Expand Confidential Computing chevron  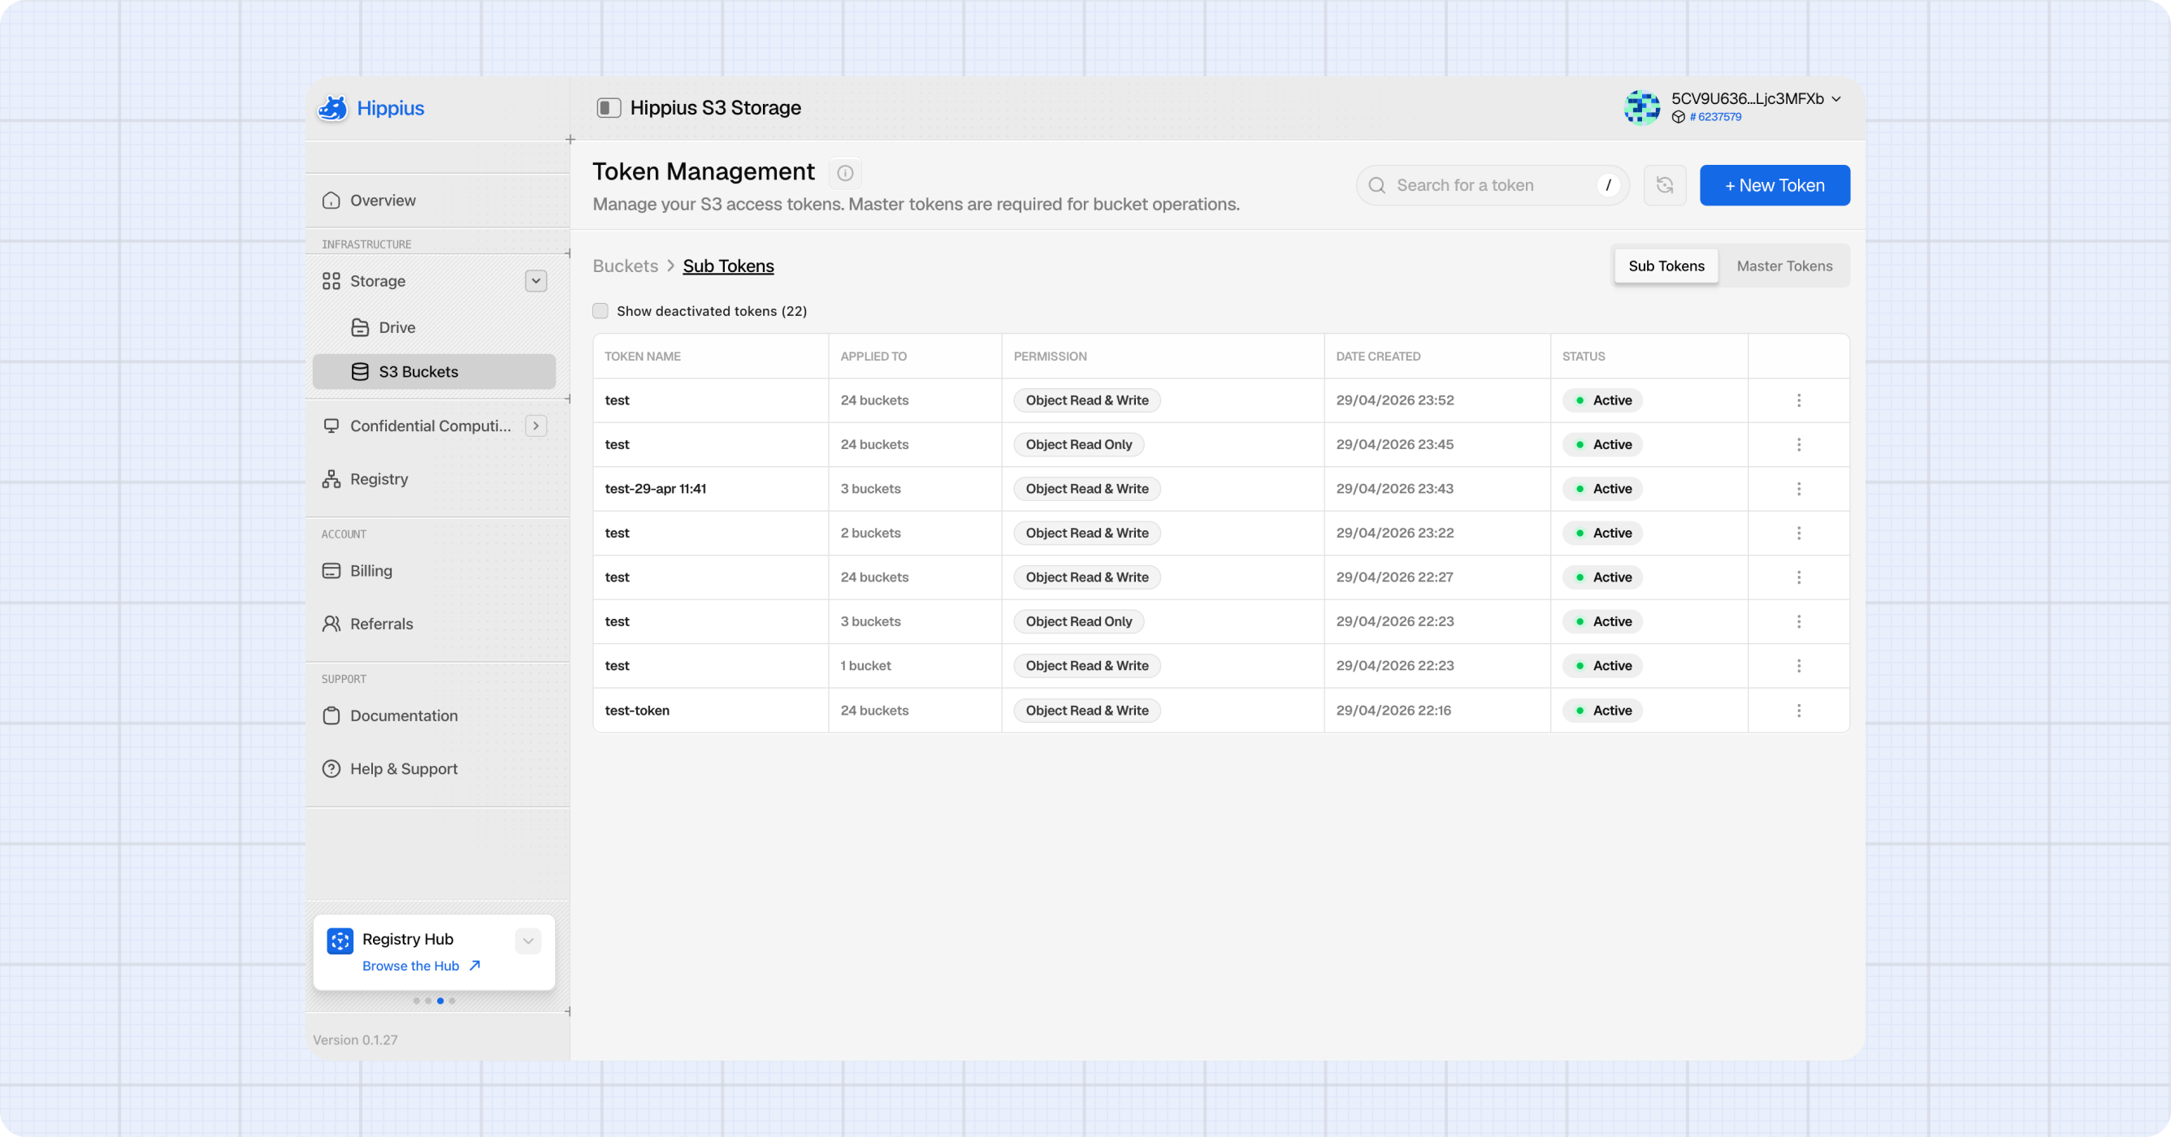point(536,426)
